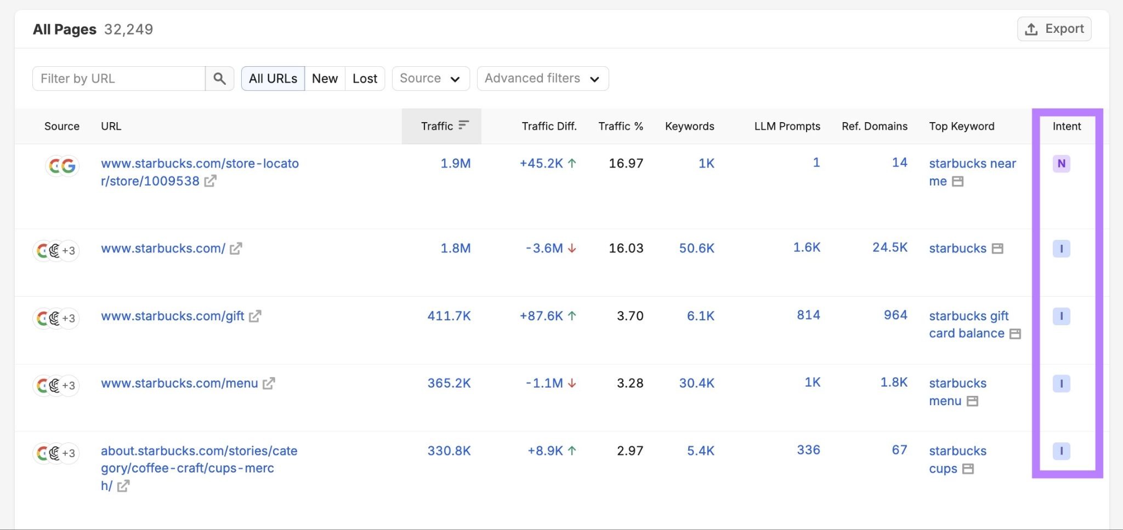Switch to the New URLs tab

tap(325, 79)
